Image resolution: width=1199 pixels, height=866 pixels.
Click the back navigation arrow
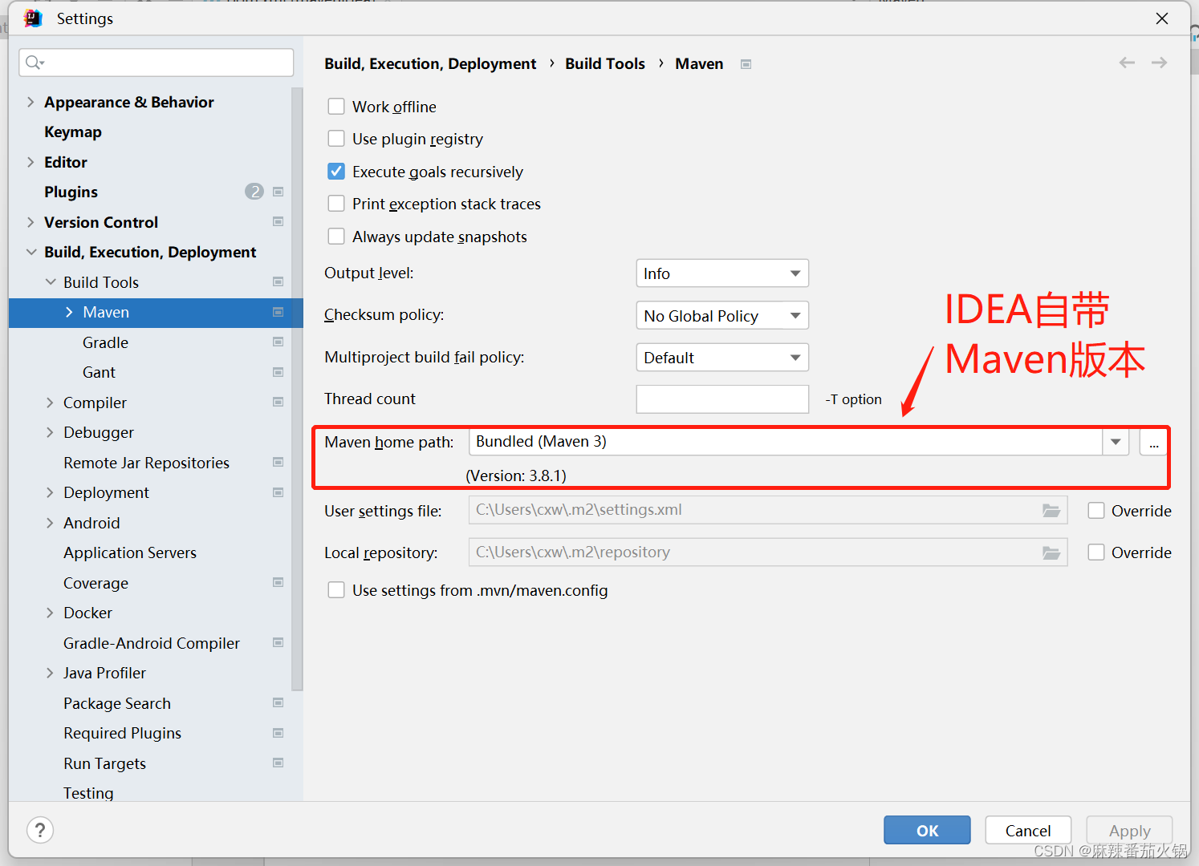pyautogui.click(x=1127, y=63)
